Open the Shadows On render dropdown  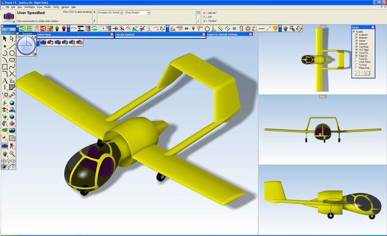(x=111, y=13)
